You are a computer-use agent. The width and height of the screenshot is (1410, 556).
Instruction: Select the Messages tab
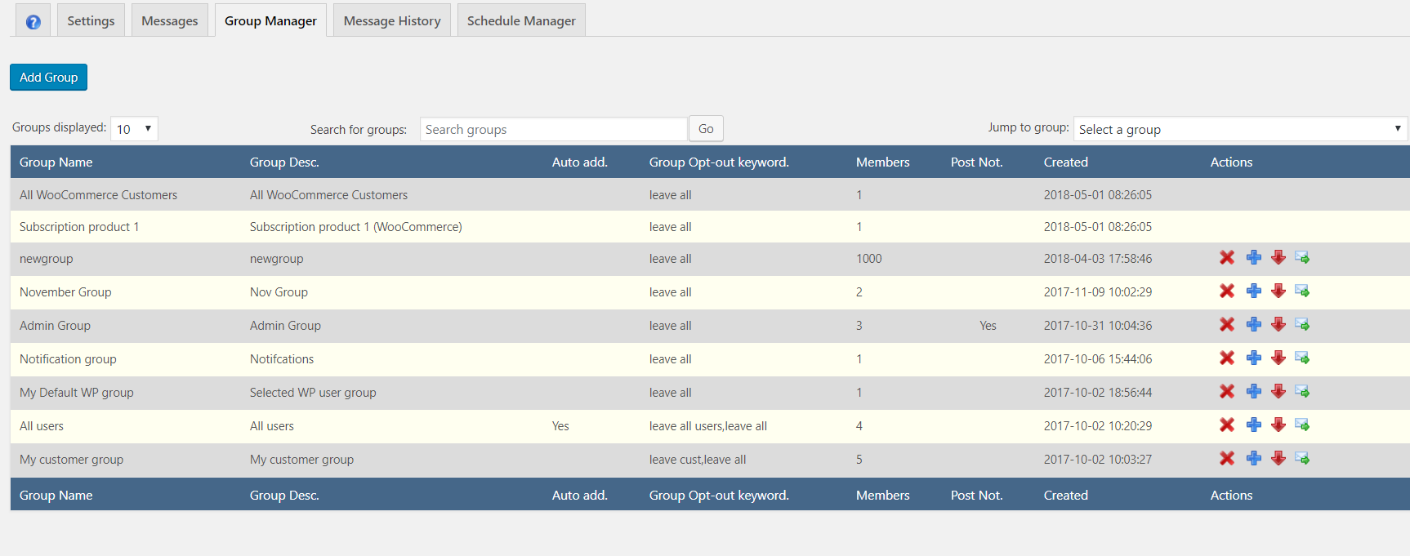click(x=169, y=21)
